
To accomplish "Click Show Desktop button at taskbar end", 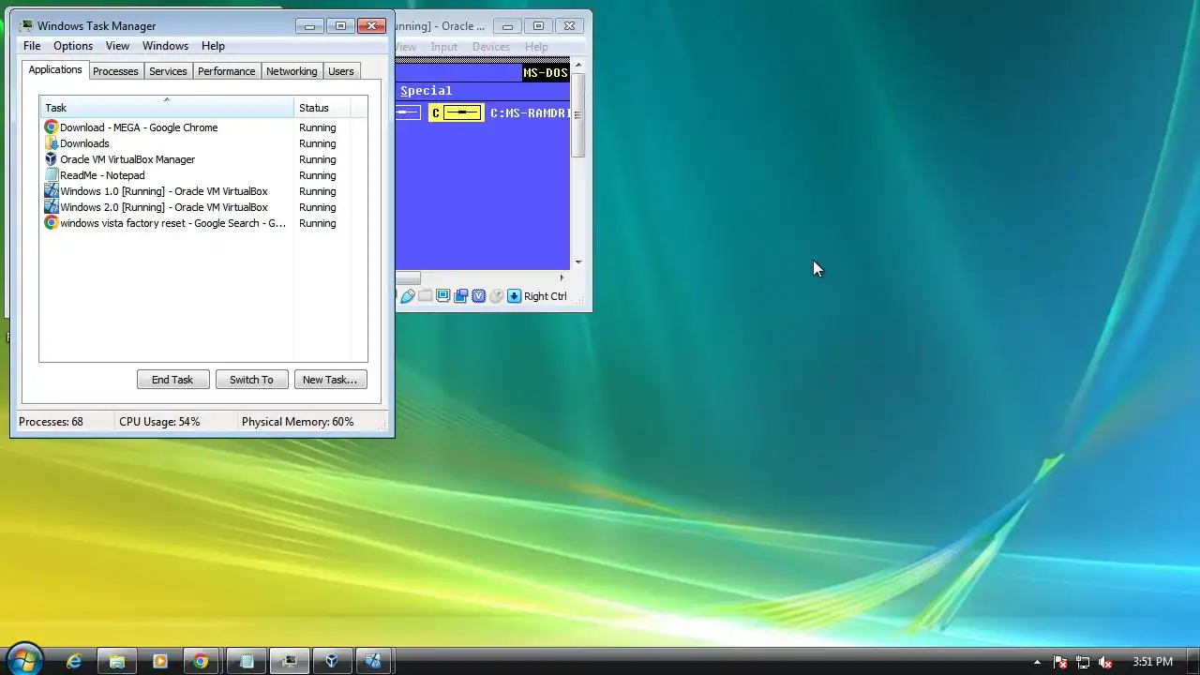I will [x=1192, y=661].
